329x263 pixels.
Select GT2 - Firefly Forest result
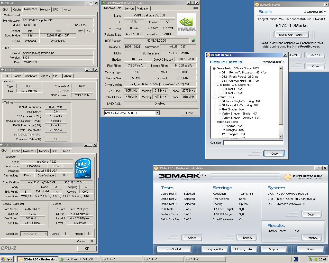point(240,77)
